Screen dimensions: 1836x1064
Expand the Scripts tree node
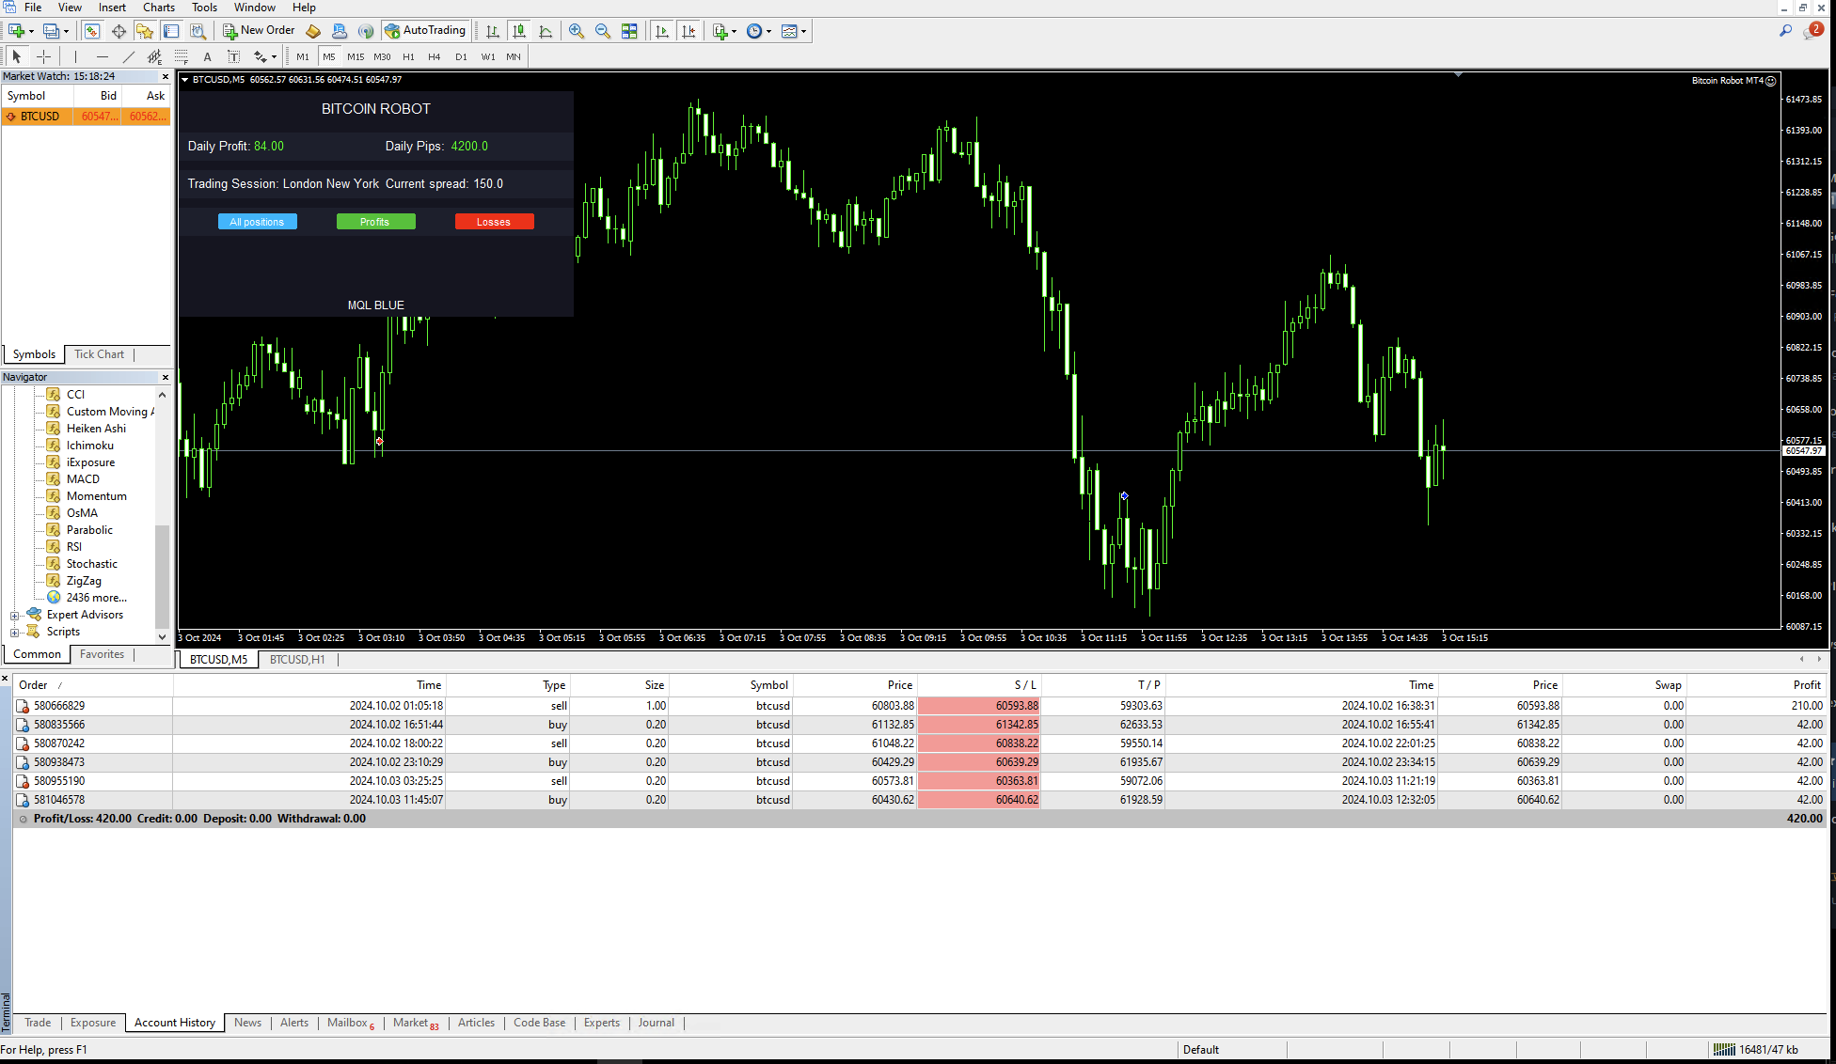(15, 633)
